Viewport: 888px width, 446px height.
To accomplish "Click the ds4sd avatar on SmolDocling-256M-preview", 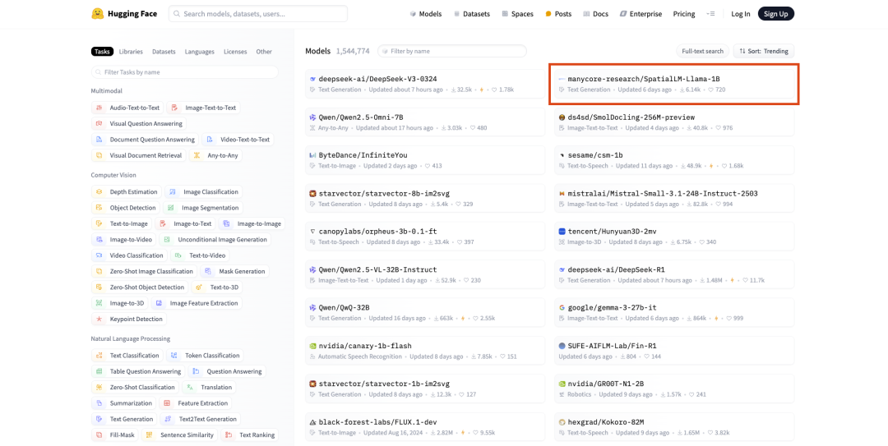I will 562,117.
